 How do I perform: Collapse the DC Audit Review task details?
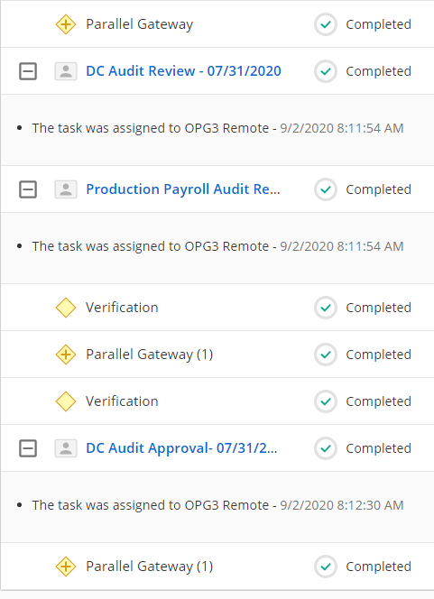coord(28,71)
